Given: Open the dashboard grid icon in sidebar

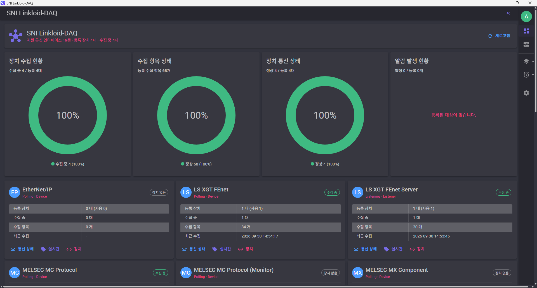Looking at the screenshot, I should click(x=526, y=31).
